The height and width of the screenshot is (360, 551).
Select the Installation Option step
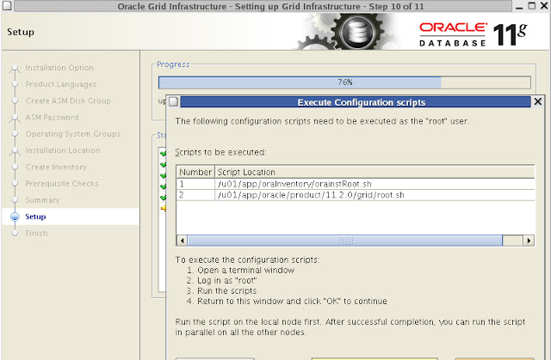(59, 68)
